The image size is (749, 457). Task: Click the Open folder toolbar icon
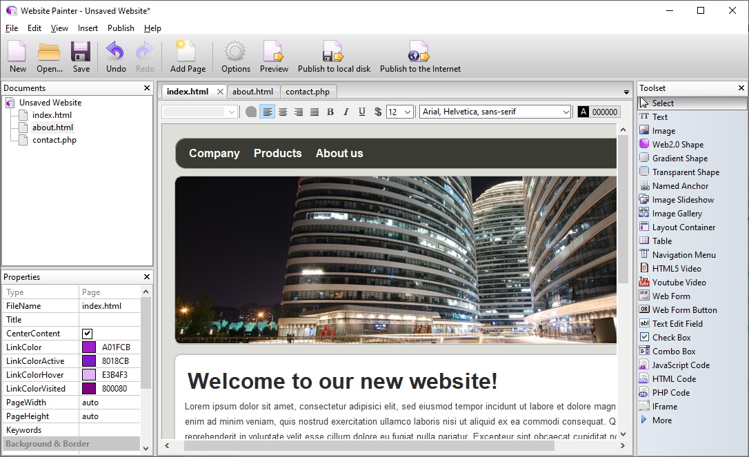[x=49, y=52]
